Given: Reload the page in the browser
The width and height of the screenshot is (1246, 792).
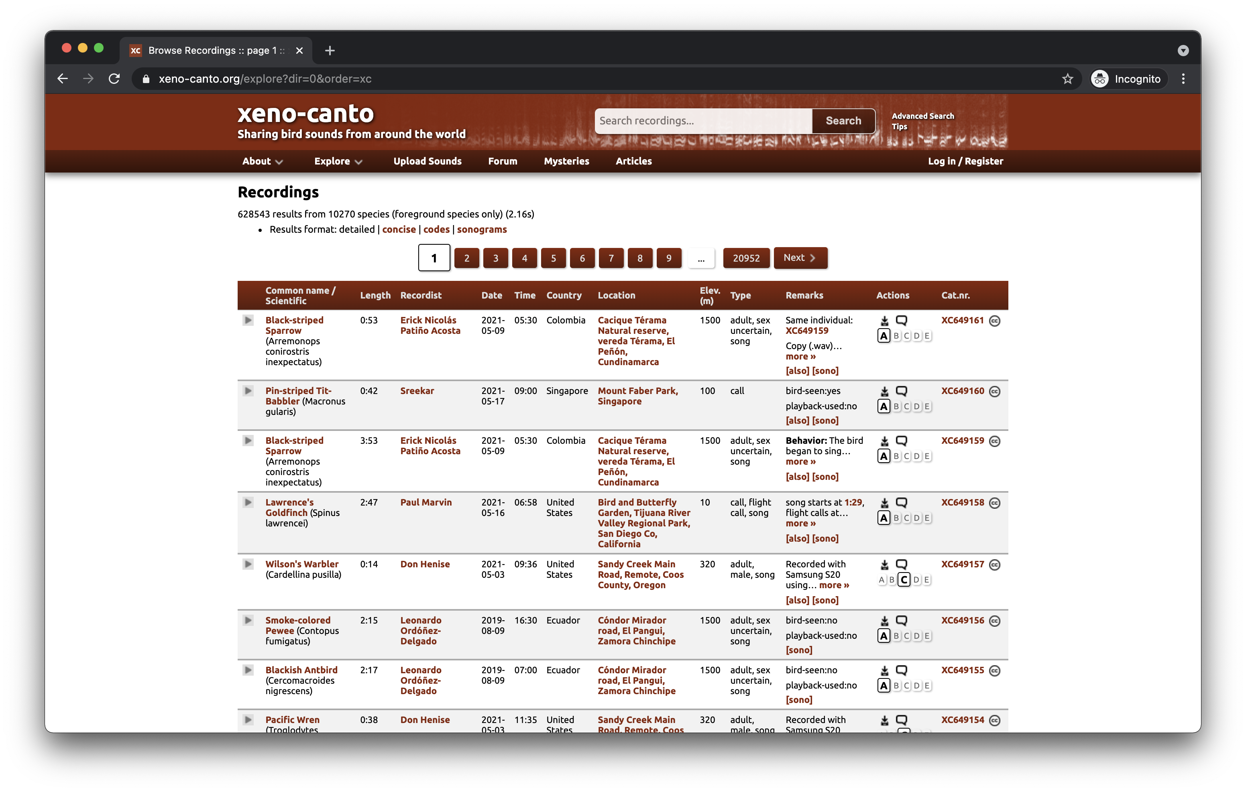Looking at the screenshot, I should click(x=114, y=79).
